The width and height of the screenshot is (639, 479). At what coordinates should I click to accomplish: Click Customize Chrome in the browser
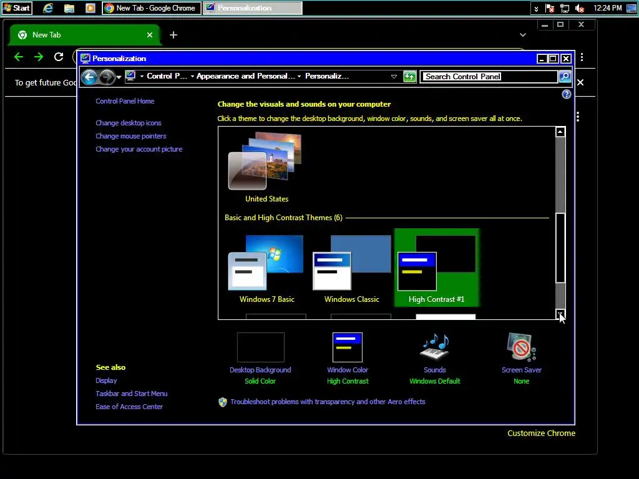pos(541,433)
